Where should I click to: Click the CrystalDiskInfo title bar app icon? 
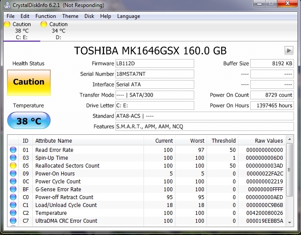(x=6, y=5)
